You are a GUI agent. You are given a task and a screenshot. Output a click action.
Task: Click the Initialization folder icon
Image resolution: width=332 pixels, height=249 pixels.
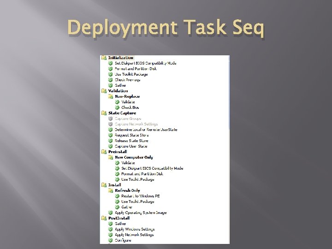[x=104, y=58]
